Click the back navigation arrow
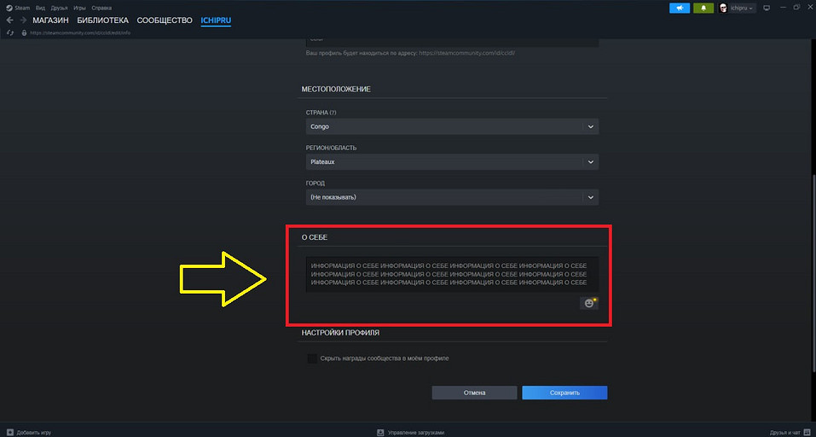This screenshot has width=816, height=437. click(9, 20)
